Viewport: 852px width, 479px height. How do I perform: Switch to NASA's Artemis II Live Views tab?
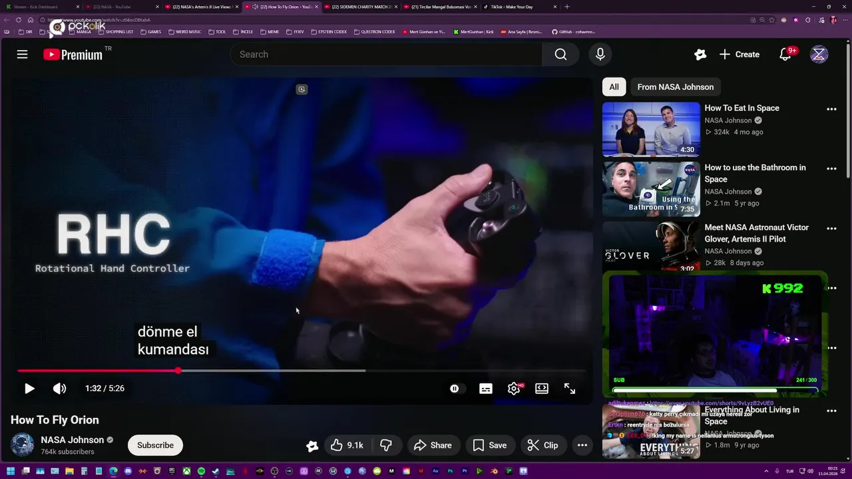202,7
